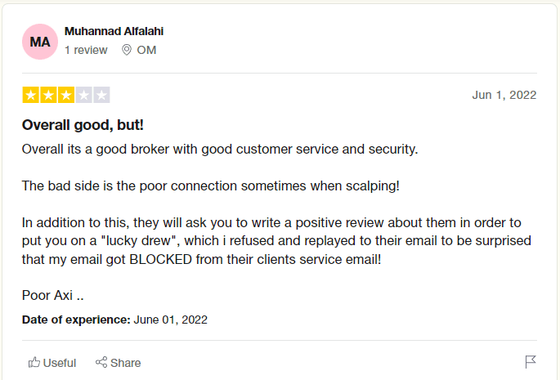Viewport: 560px width, 380px height.
Task: Open Muhannad Alfalahi's reviewer profile
Action: tap(114, 31)
